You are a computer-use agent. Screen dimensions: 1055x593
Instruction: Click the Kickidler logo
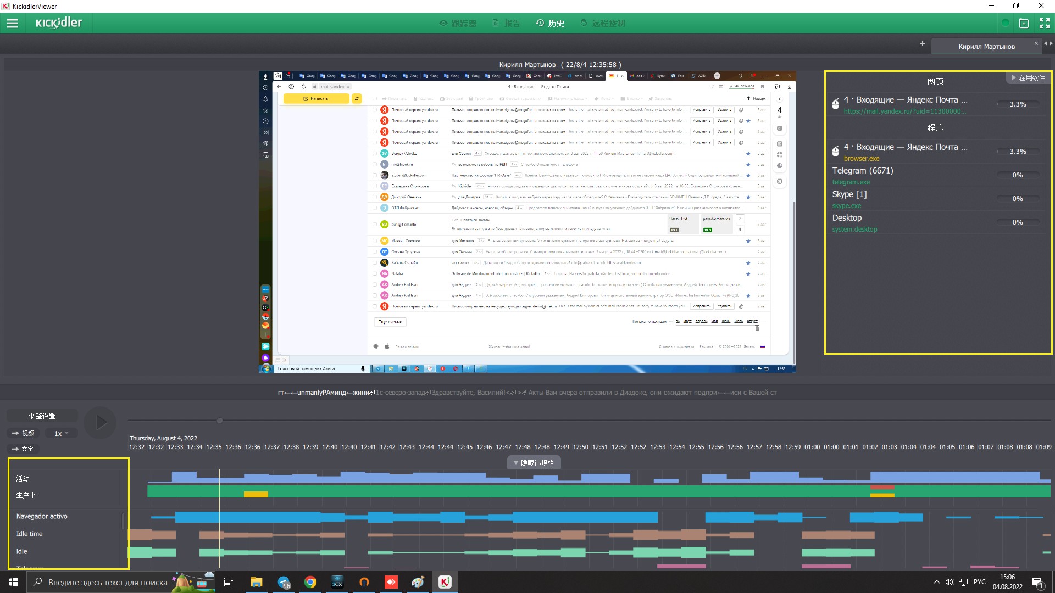(x=59, y=23)
